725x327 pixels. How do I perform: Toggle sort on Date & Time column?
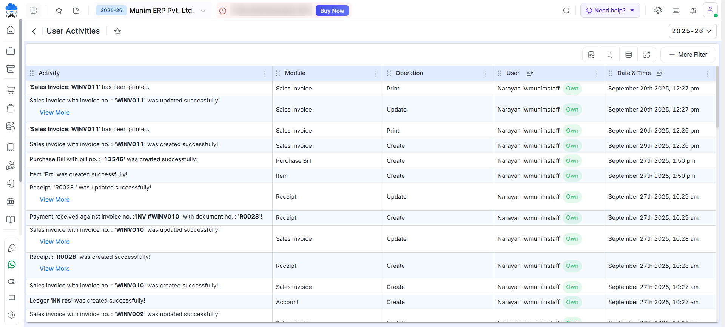click(x=659, y=73)
